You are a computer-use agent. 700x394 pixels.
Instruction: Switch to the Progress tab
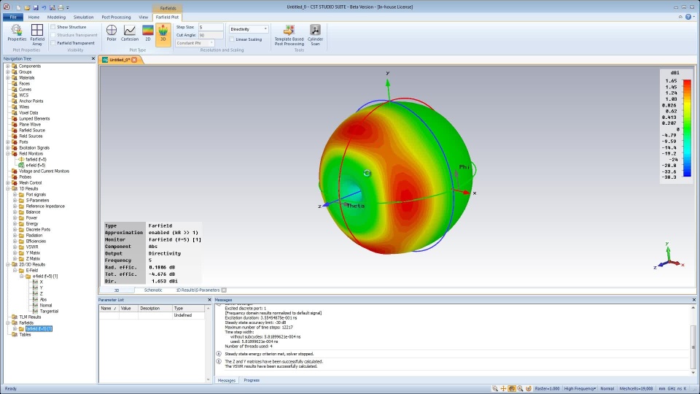(x=252, y=380)
